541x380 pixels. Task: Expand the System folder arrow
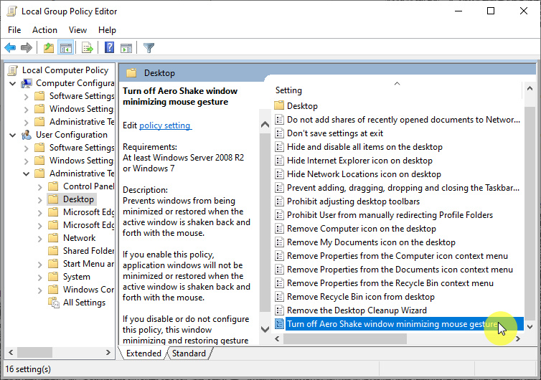click(39, 277)
